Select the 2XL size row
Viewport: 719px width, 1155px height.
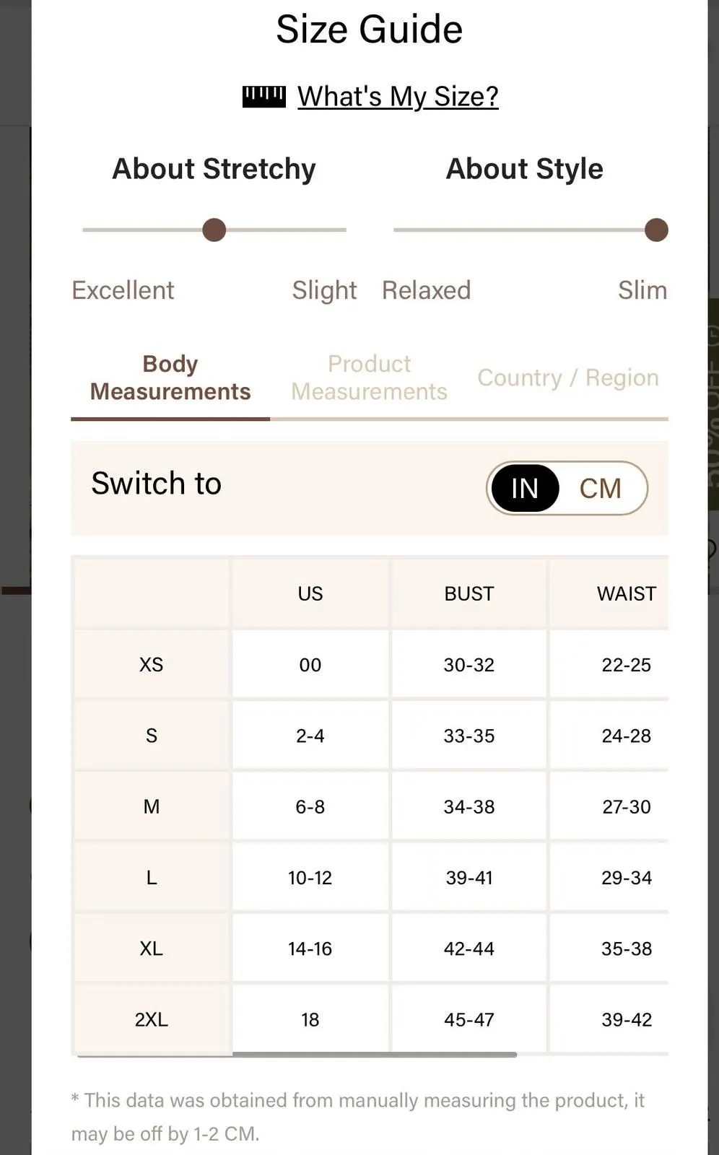point(371,1019)
